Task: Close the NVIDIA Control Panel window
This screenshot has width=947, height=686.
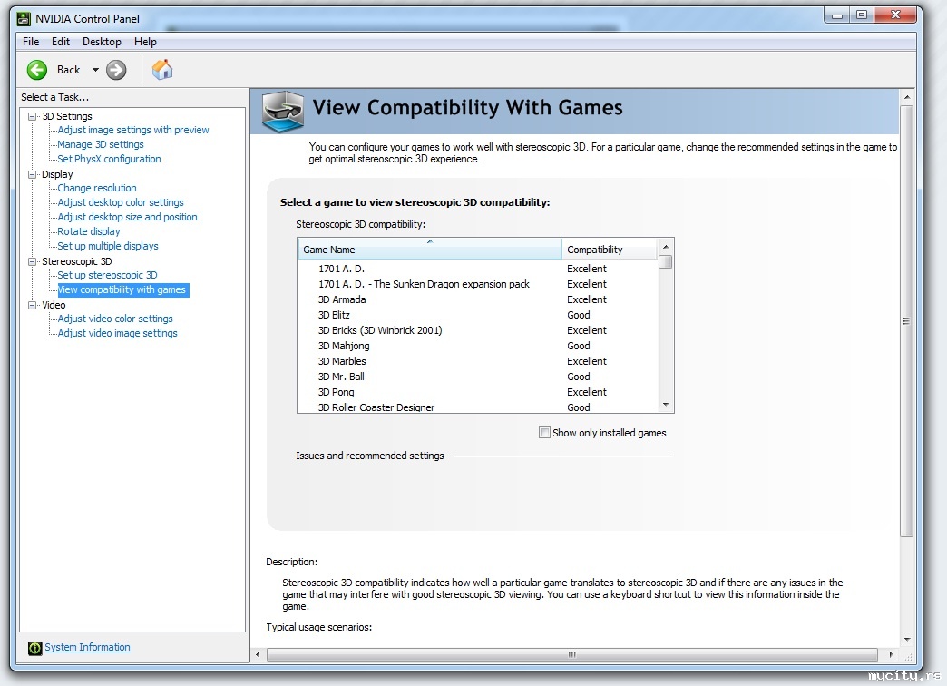Action: [x=896, y=15]
